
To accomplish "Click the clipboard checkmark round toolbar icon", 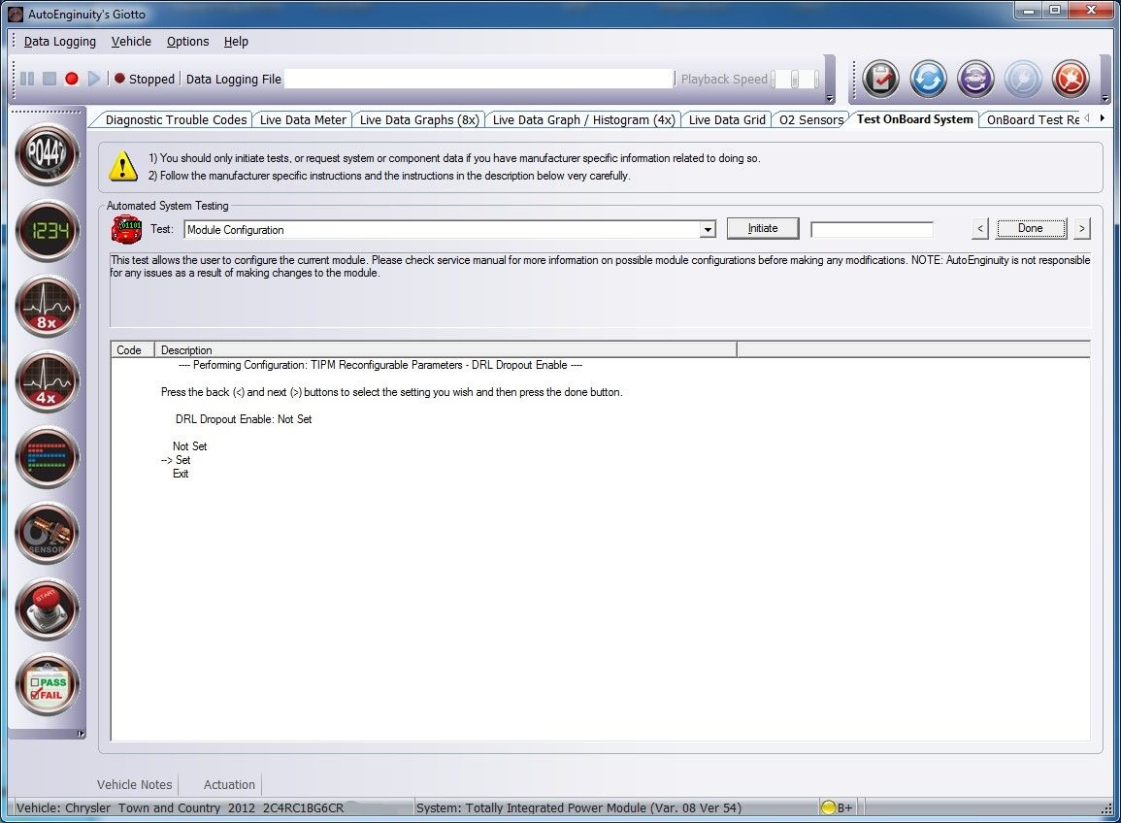I will [881, 79].
